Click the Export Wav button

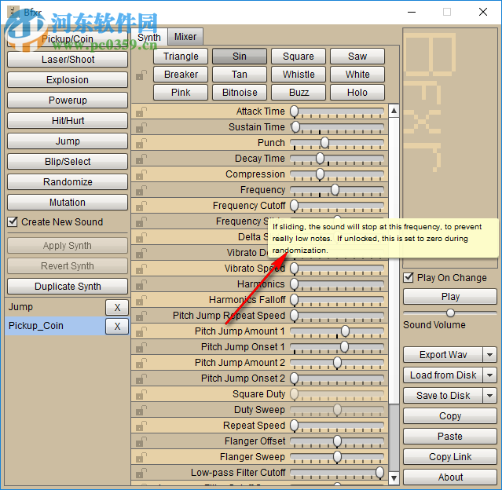tap(443, 355)
